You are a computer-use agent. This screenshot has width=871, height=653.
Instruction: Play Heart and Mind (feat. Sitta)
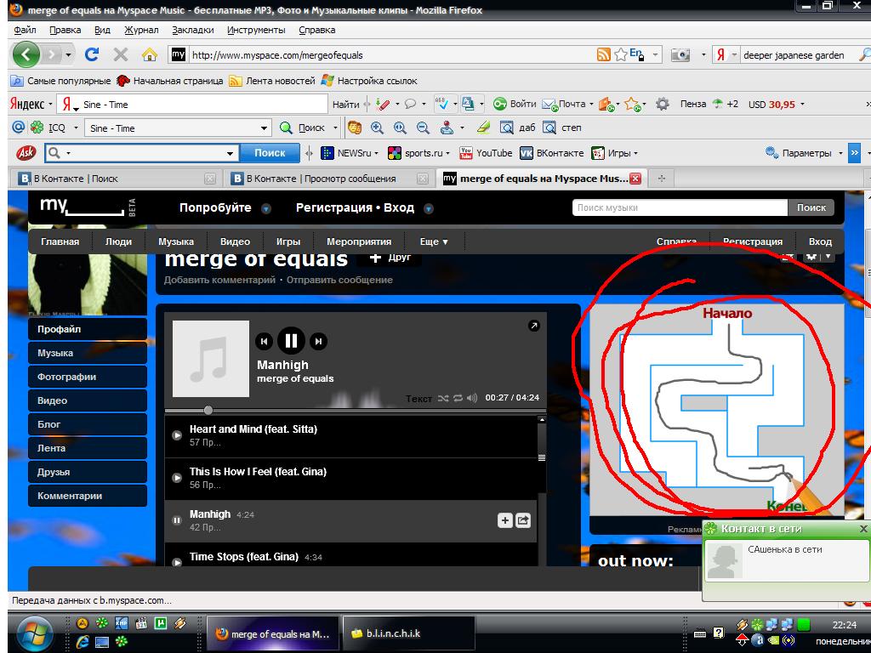pos(177,435)
